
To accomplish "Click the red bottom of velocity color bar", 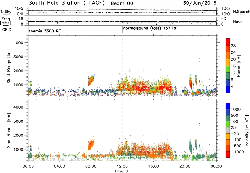I will (228, 155).
